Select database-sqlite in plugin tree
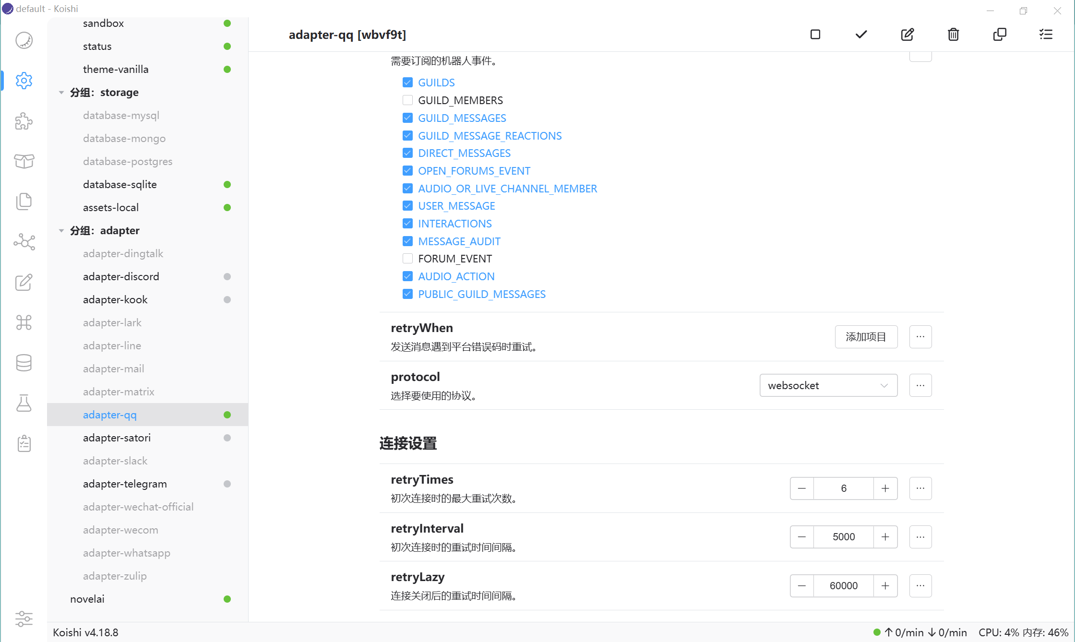Screen dimensions: 1075x642 (148, 184)
